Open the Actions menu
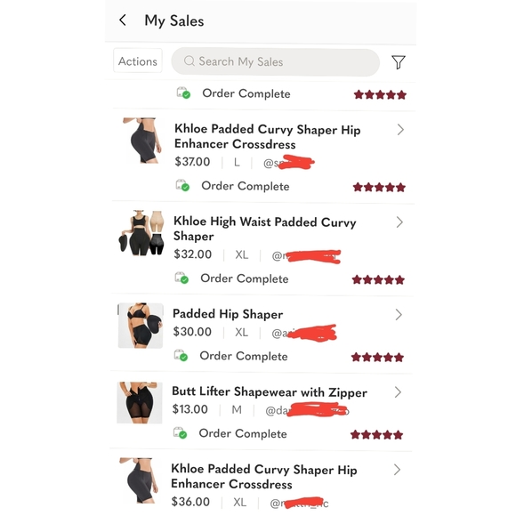 [x=138, y=60]
